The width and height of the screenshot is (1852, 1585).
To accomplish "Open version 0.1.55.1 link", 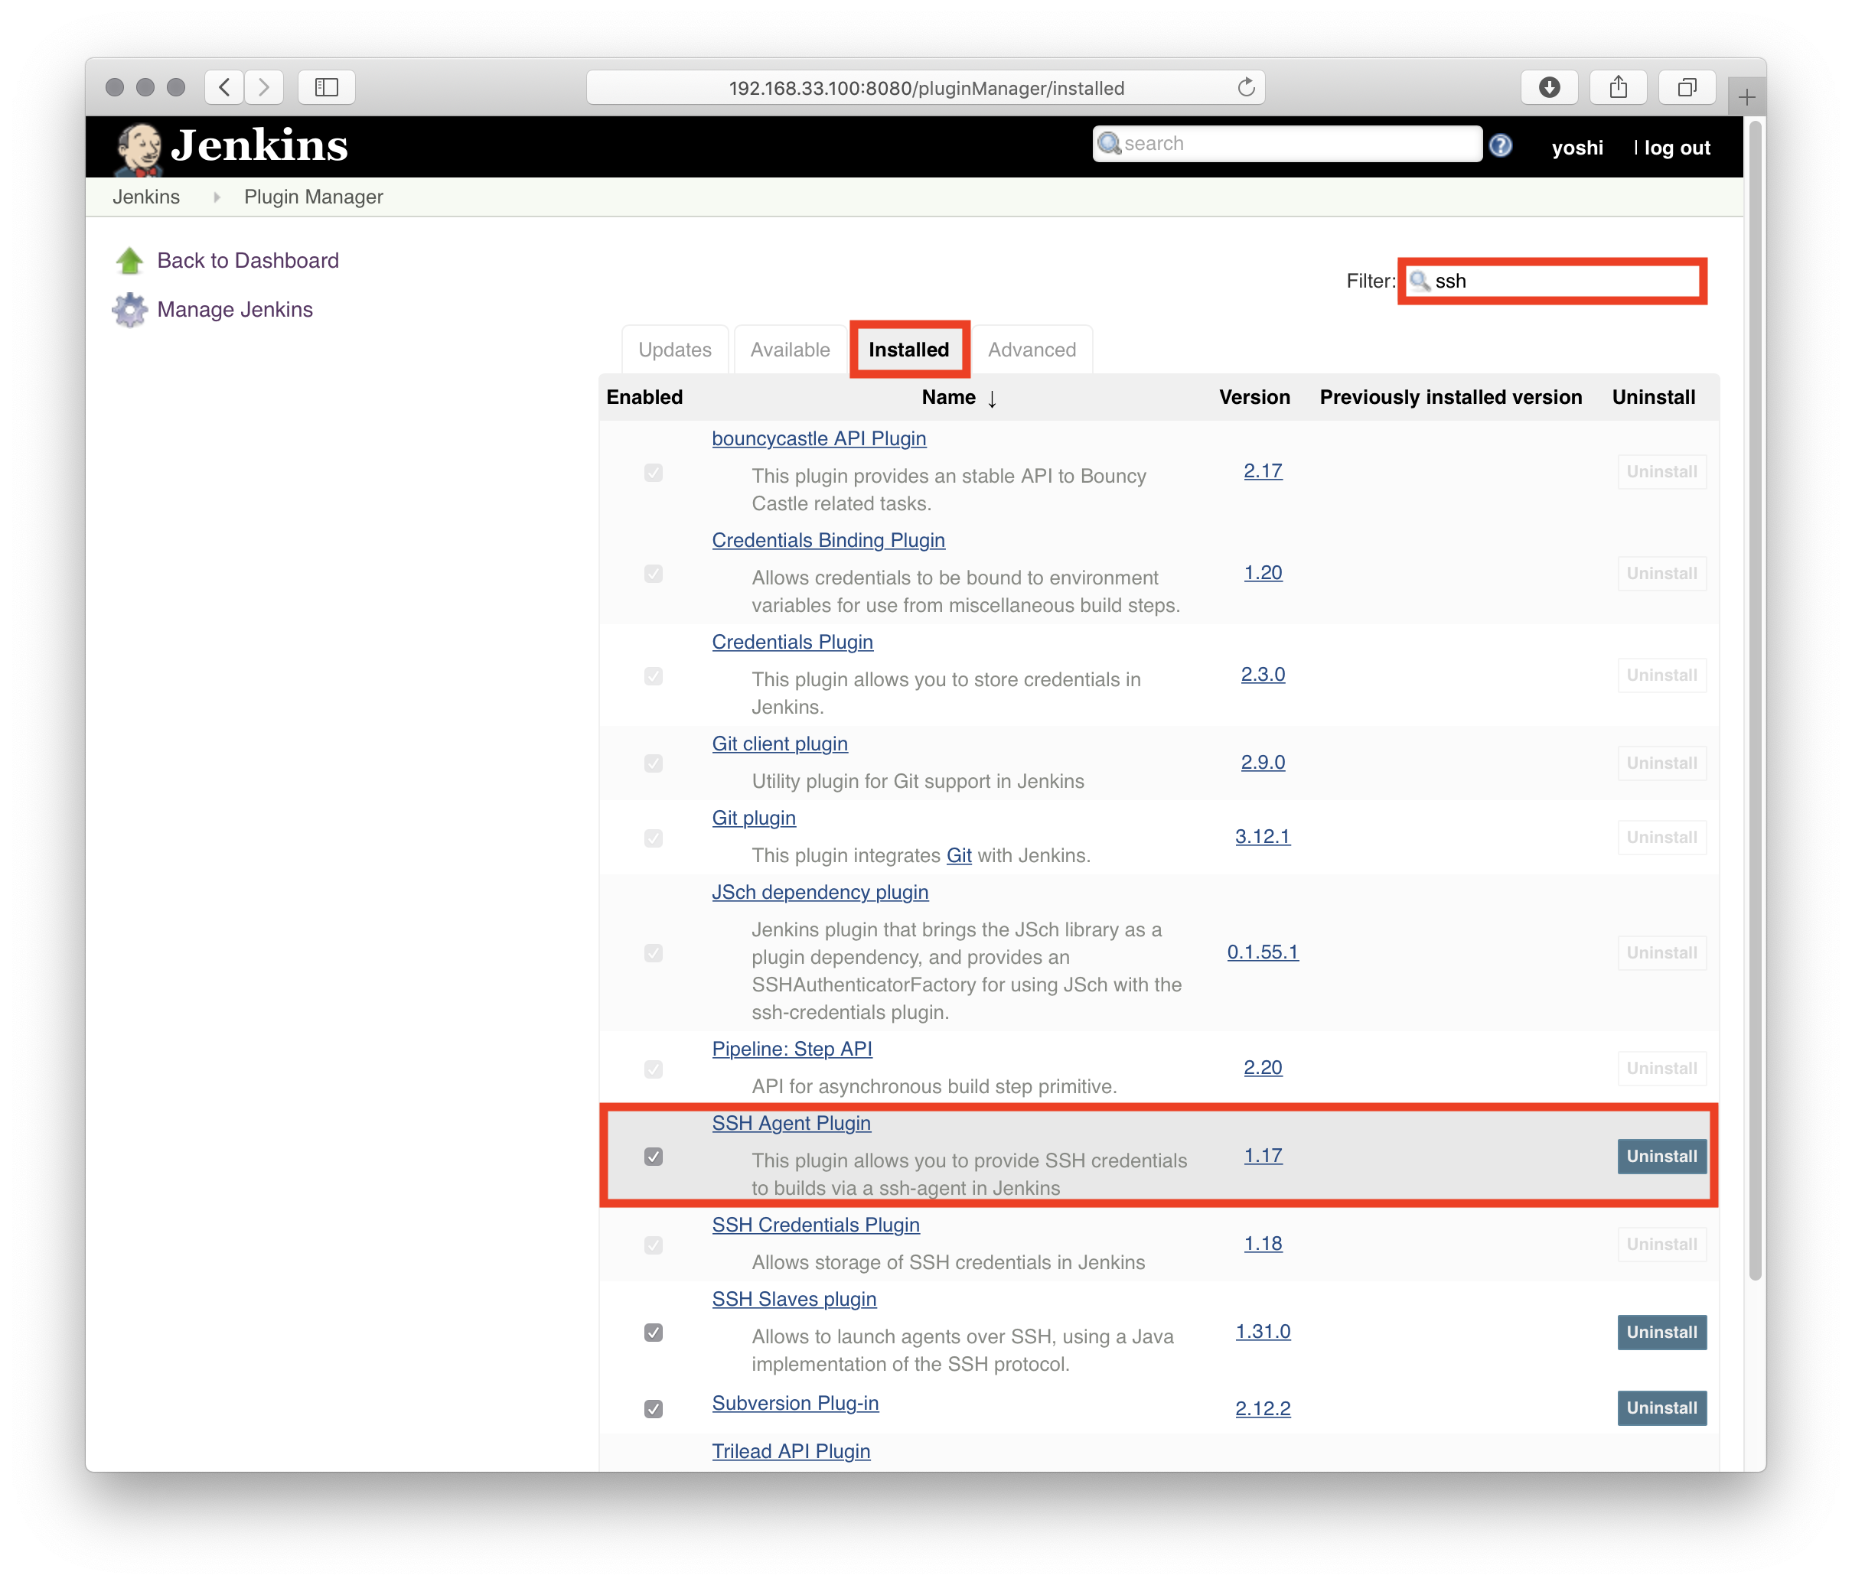I will (x=1262, y=952).
